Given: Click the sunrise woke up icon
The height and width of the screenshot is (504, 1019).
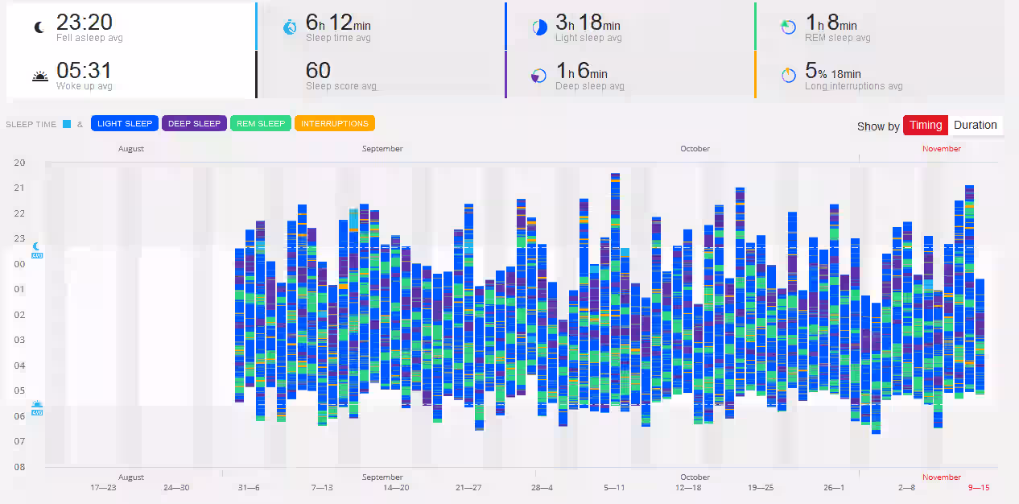Looking at the screenshot, I should (x=40, y=76).
